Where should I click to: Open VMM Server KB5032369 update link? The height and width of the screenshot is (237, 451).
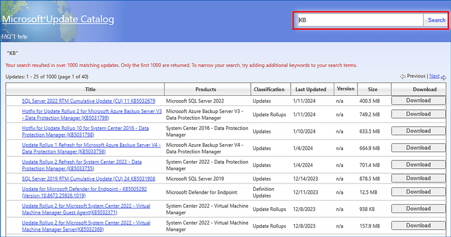tap(86, 226)
